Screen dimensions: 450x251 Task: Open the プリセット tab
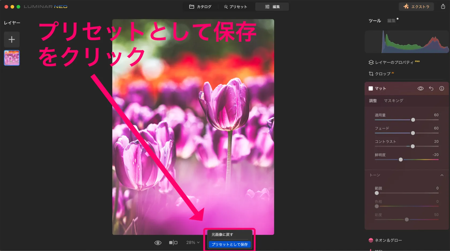[x=235, y=7]
